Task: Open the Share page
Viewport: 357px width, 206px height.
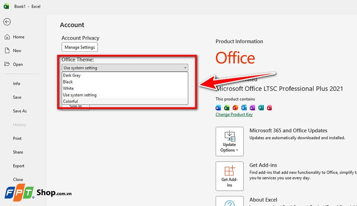Action: click(x=18, y=152)
